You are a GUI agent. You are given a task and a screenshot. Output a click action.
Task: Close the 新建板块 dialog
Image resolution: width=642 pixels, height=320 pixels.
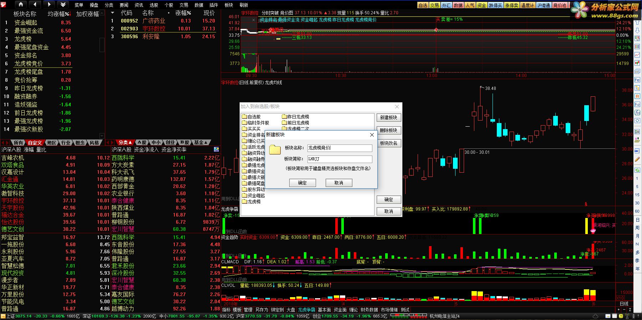(372, 135)
